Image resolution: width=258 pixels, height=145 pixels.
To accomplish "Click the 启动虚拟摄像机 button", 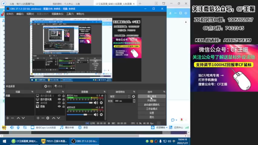I will (x=152, y=104).
